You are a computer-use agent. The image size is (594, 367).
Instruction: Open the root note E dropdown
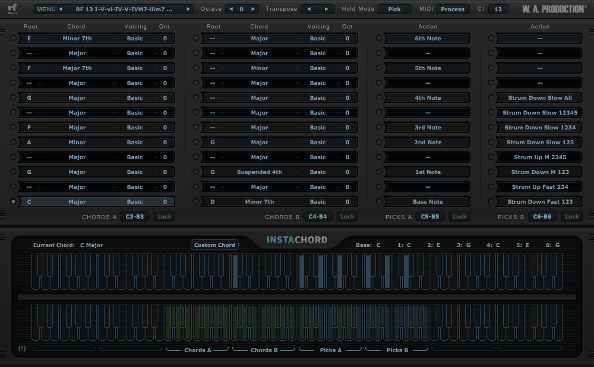(x=29, y=38)
